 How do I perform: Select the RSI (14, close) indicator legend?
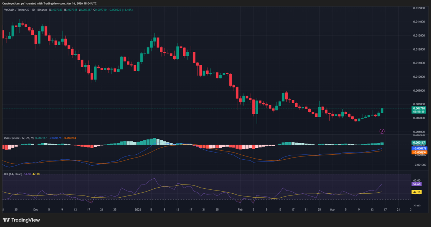click(13, 174)
